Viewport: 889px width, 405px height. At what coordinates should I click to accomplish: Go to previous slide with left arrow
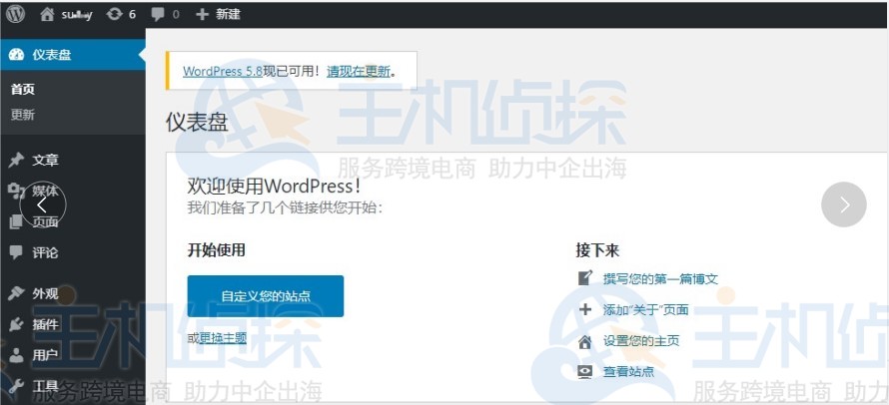(x=43, y=204)
